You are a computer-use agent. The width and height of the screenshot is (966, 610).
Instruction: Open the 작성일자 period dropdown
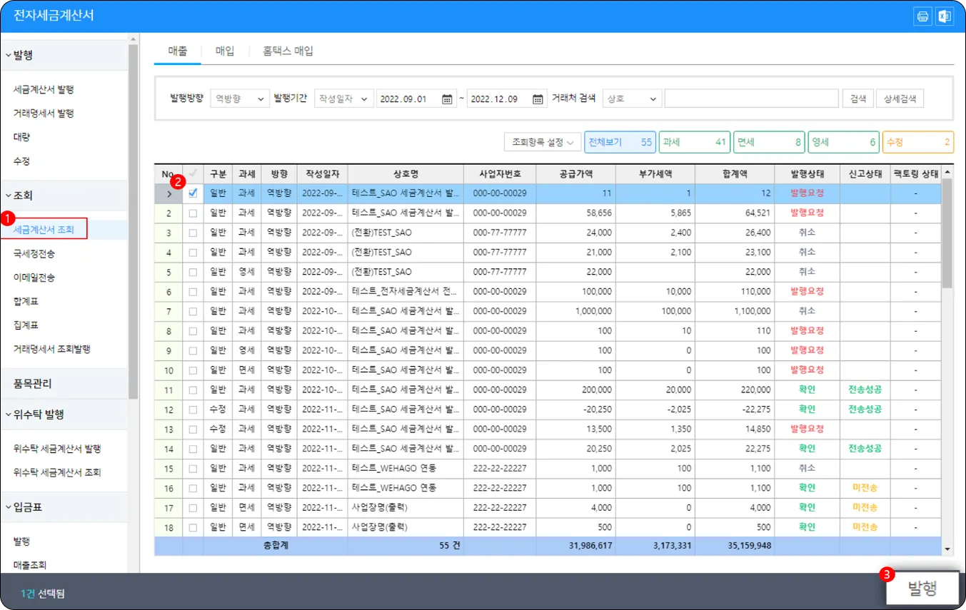pyautogui.click(x=344, y=99)
